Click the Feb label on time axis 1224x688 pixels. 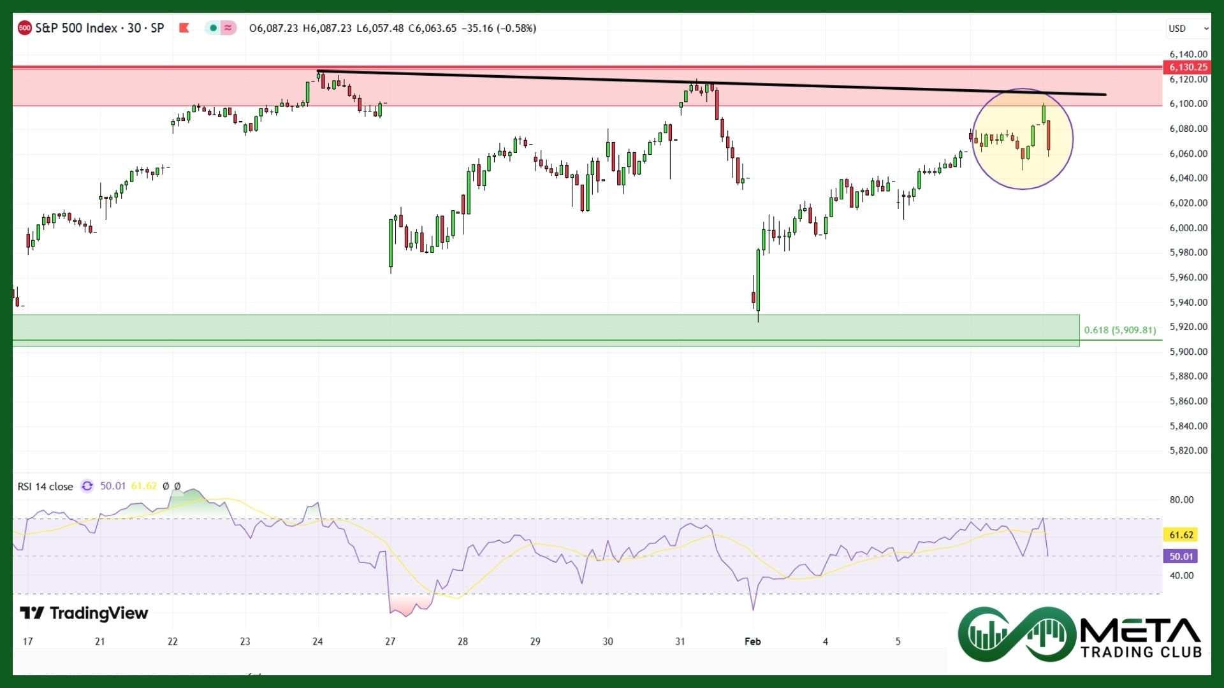753,641
